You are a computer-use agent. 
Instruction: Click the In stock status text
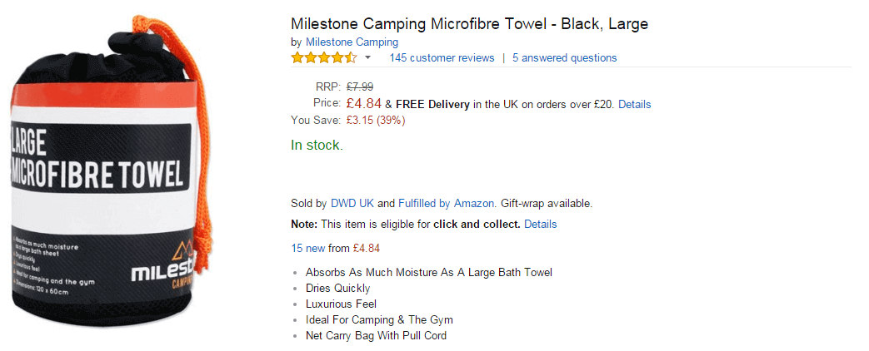(317, 145)
